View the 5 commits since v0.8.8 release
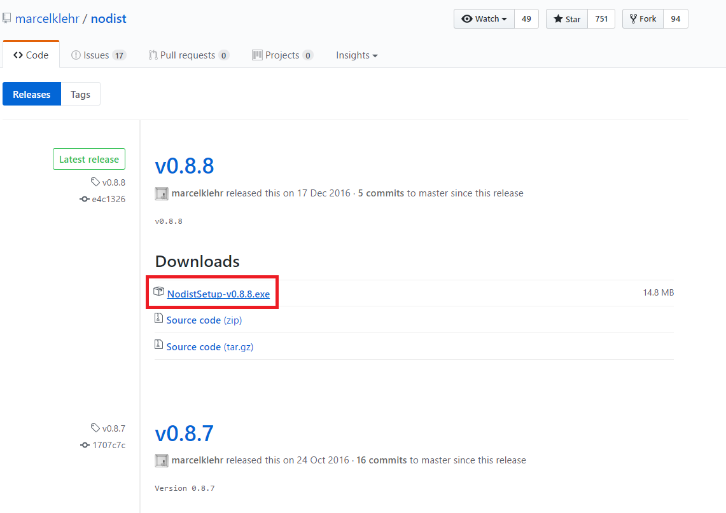726x513 pixels. tap(381, 193)
